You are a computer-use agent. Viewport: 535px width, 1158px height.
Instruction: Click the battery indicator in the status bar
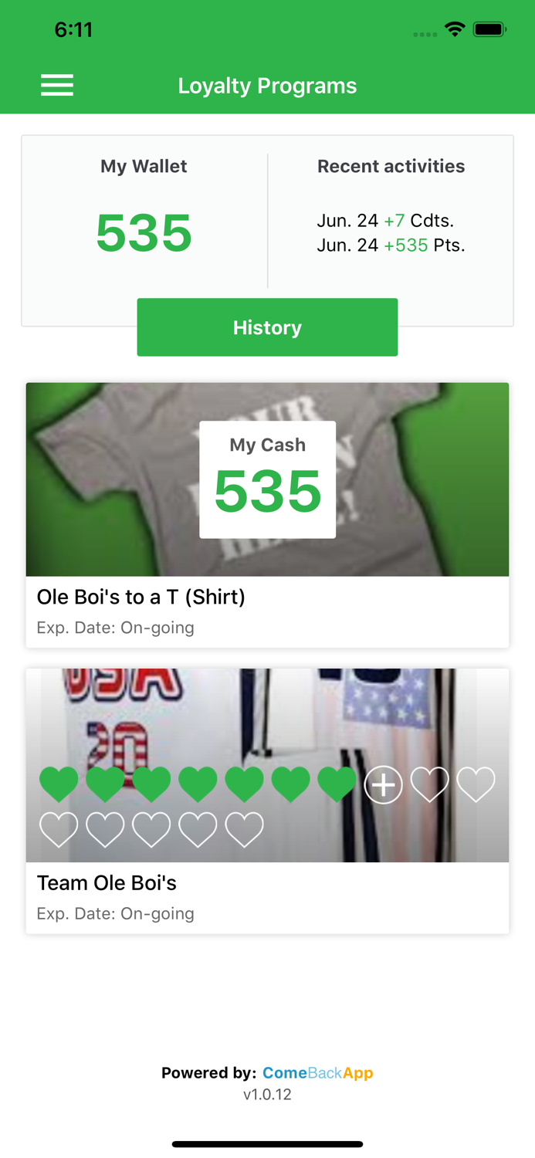pyautogui.click(x=489, y=29)
